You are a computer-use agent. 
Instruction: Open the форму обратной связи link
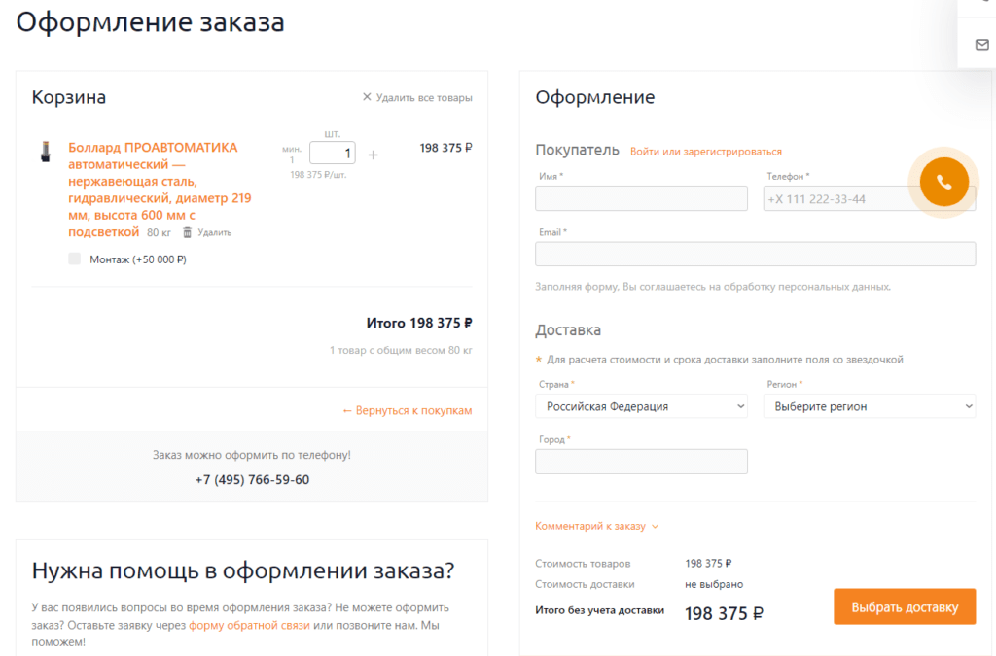[x=249, y=625]
